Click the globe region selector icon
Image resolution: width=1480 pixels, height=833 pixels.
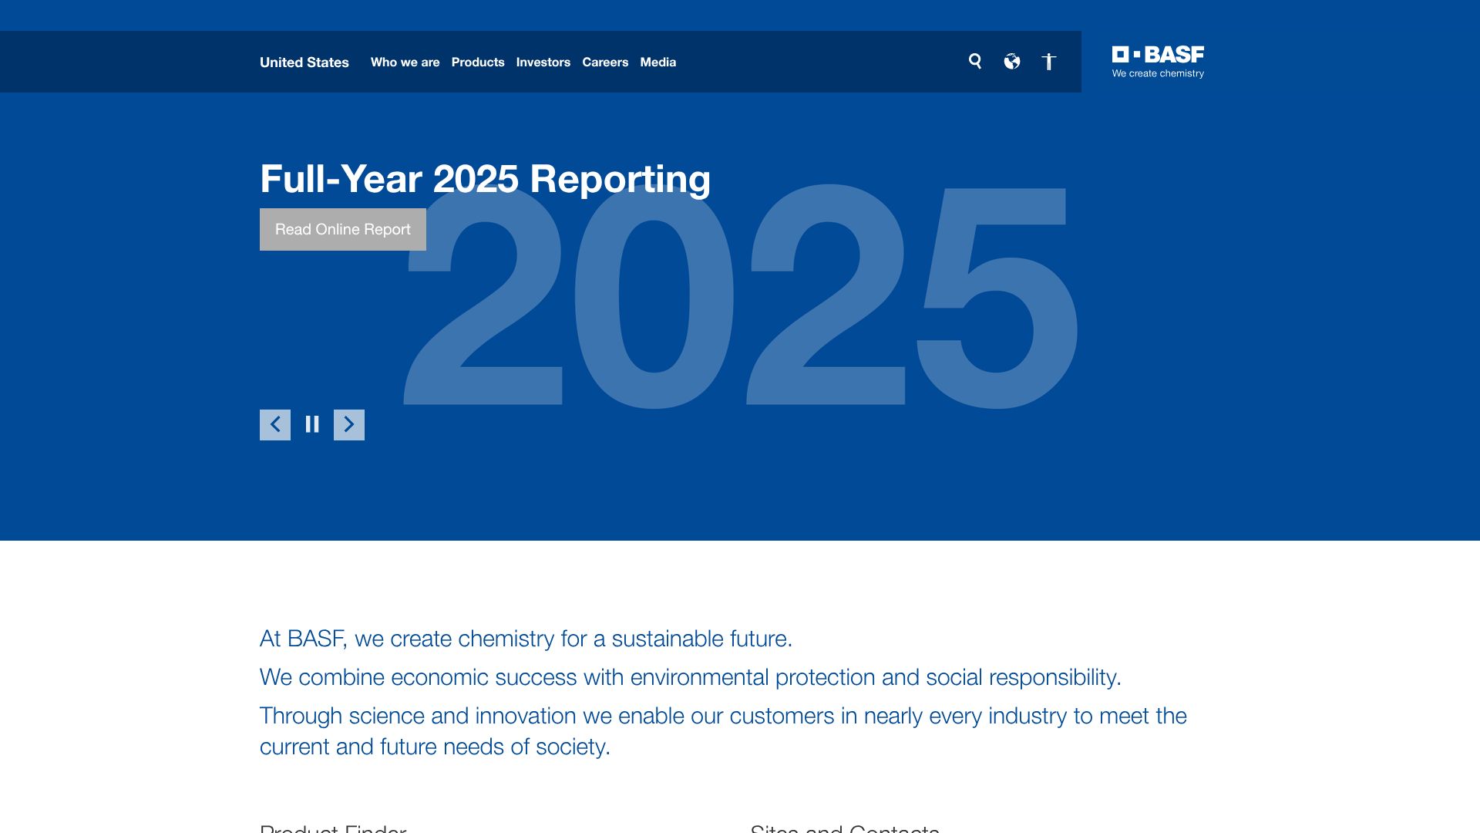point(1012,62)
